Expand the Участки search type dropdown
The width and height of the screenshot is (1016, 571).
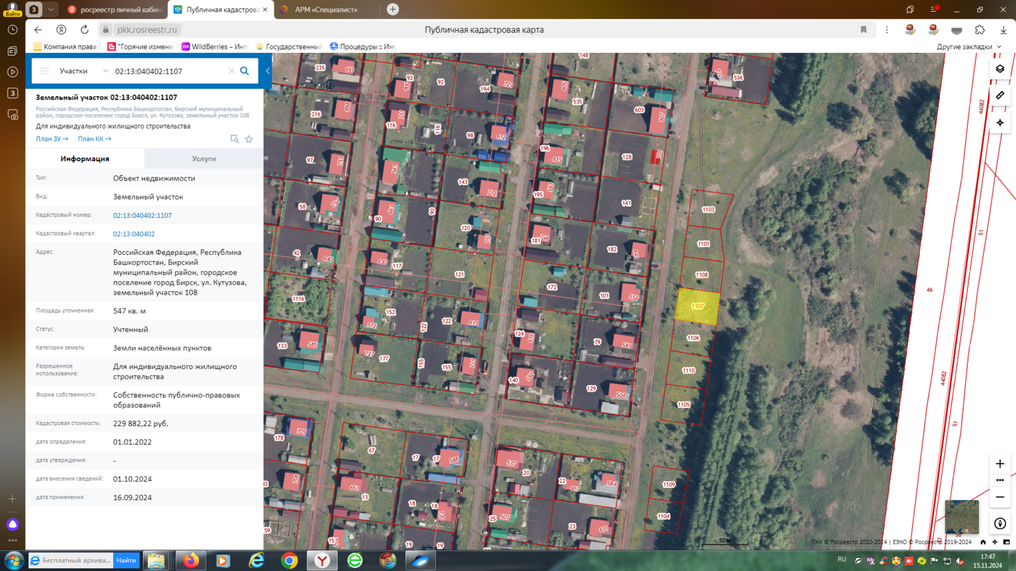coord(84,71)
